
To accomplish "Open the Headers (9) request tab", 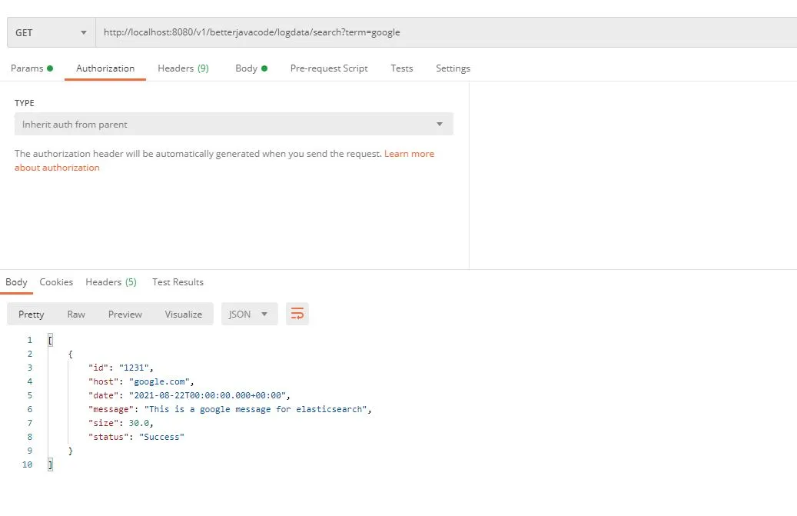I will pos(183,68).
